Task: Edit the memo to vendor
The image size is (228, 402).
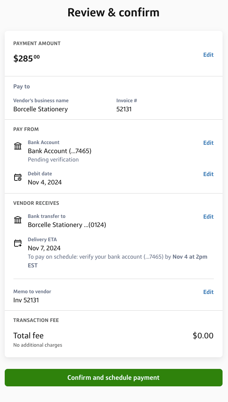Action: point(208,292)
